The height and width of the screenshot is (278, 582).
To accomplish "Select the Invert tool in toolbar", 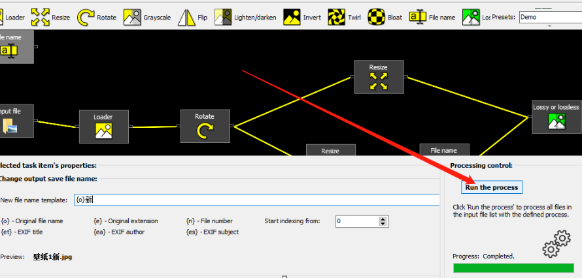I will 302,17.
